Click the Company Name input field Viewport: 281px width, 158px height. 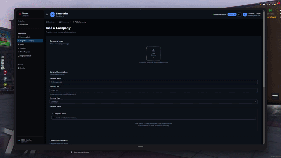click(x=153, y=82)
